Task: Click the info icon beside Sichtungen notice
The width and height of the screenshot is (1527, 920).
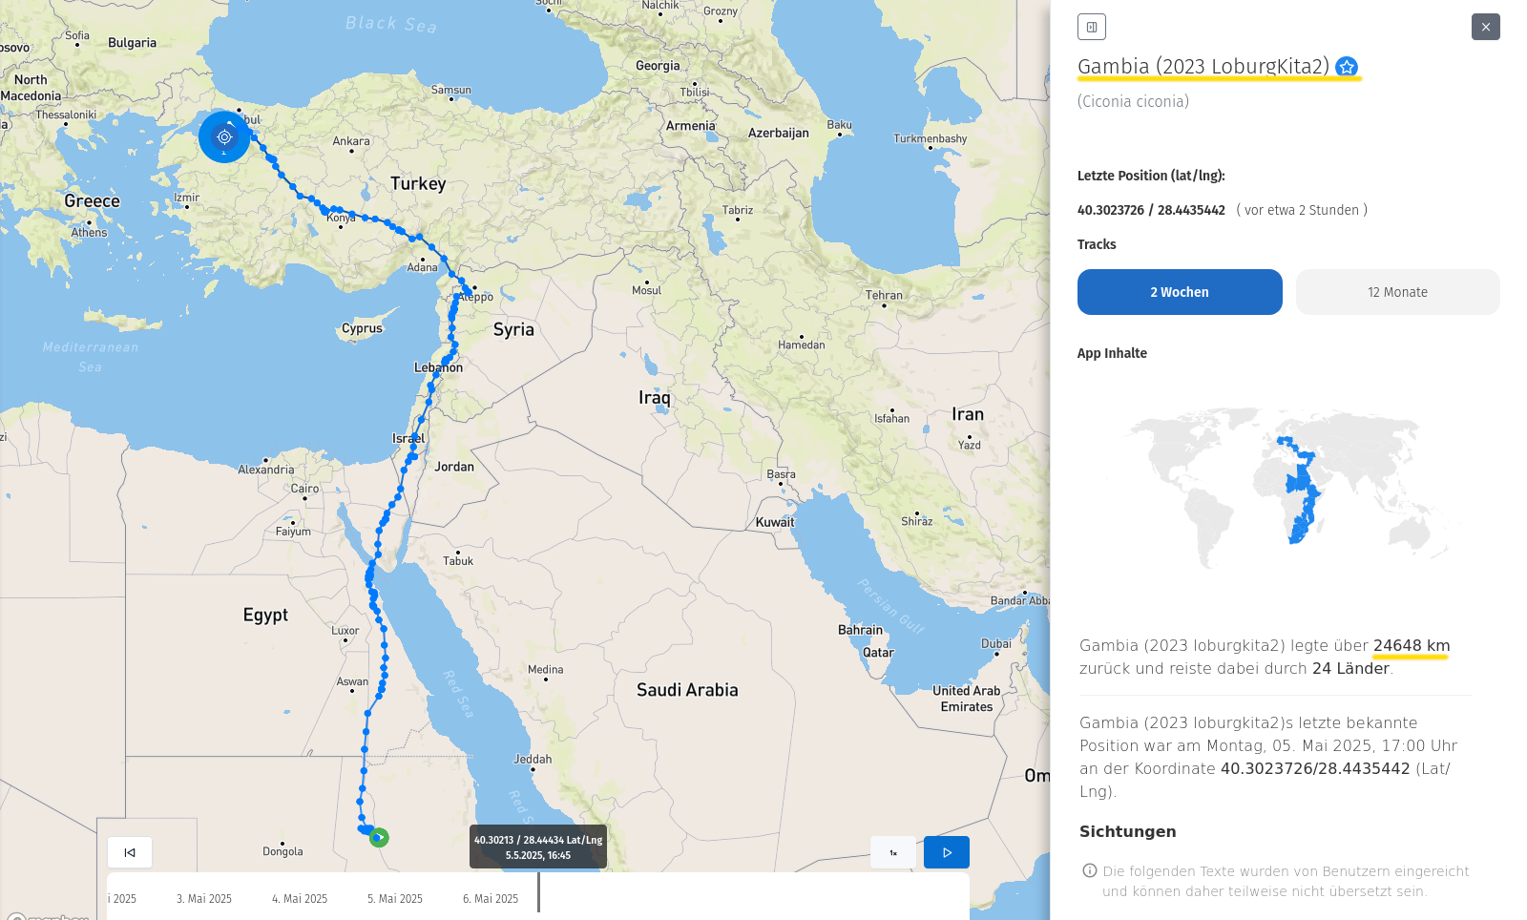Action: tap(1090, 870)
